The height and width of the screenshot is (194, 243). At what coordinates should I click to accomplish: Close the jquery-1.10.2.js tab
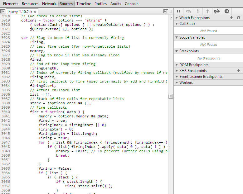tap(35, 12)
